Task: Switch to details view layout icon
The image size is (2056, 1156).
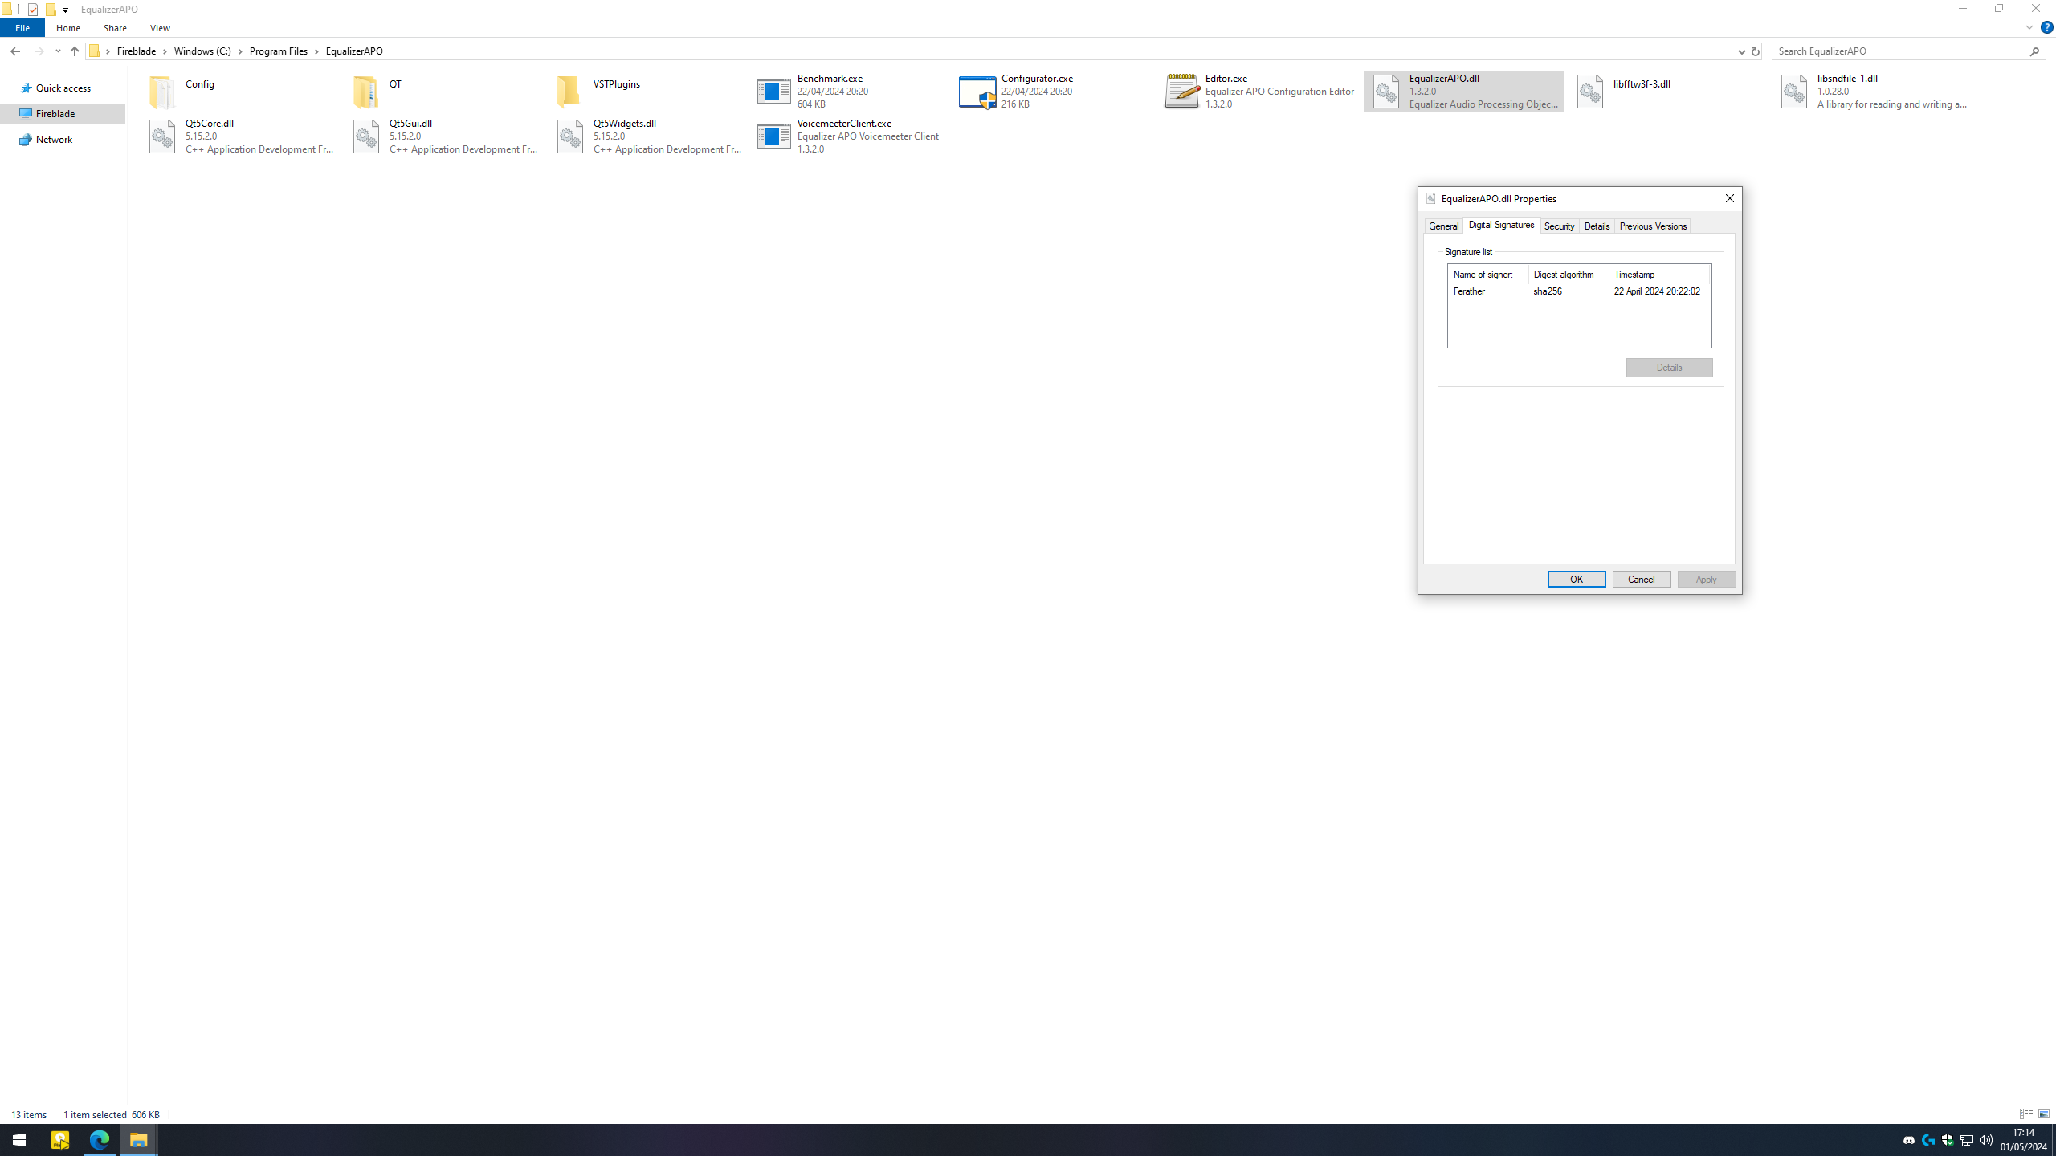Action: coord(2026,1114)
